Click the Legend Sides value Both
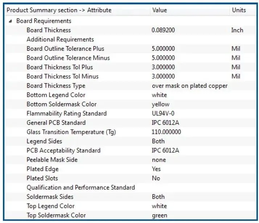 coord(158,141)
